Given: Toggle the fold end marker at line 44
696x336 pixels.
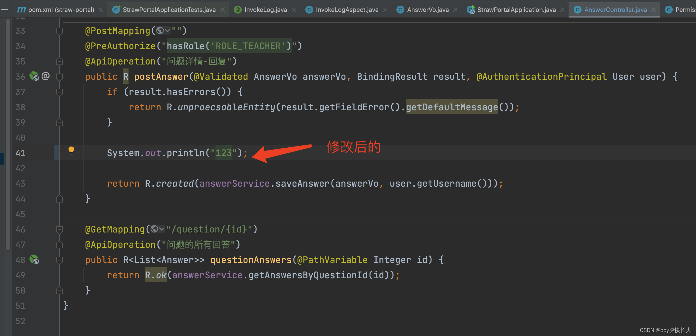Looking at the screenshot, I should [59, 199].
